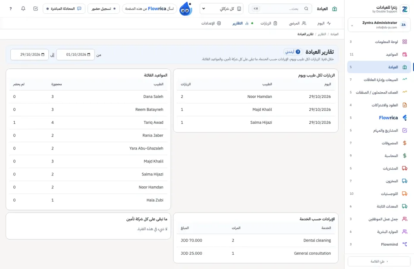
Task: Open the dashboard icon in sidebar
Action: (405, 42)
